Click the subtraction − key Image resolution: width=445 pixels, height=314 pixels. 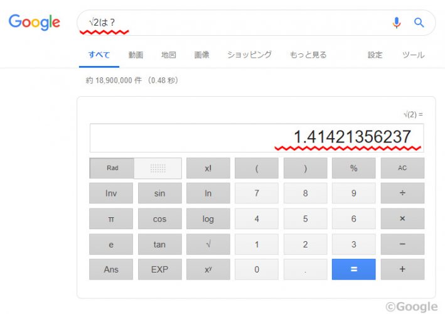click(x=402, y=244)
